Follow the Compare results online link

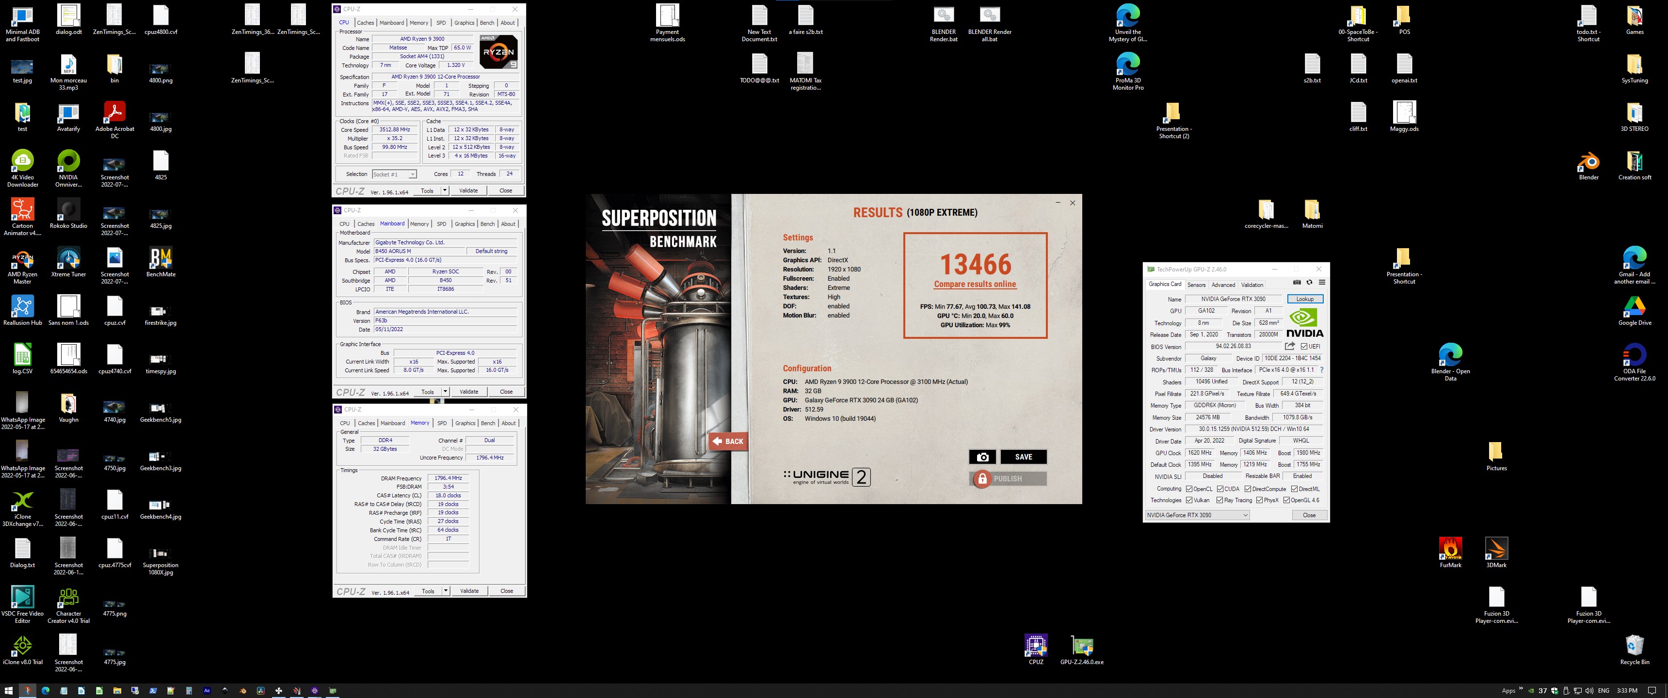tap(975, 284)
